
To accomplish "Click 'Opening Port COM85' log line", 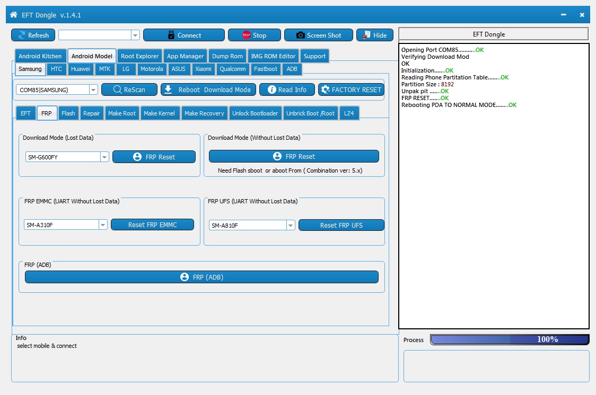I will tap(442, 50).
